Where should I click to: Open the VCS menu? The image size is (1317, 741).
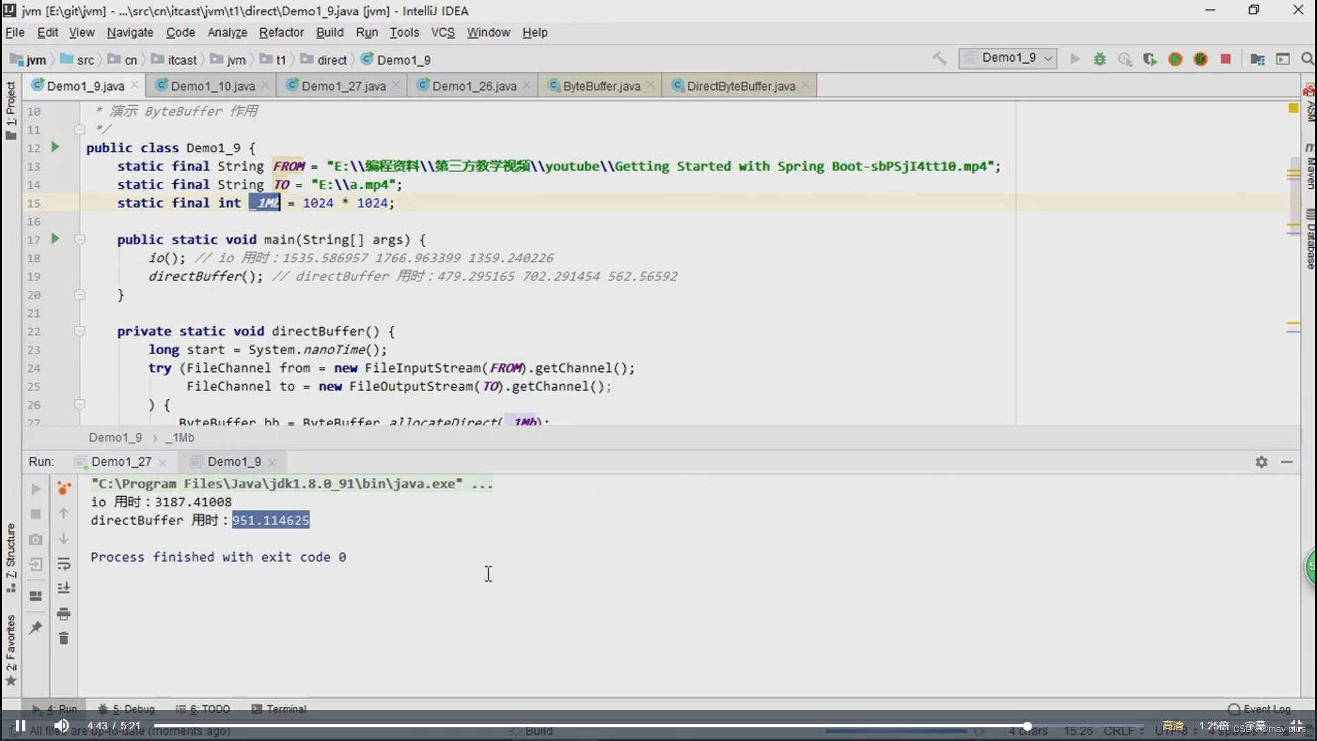442,32
